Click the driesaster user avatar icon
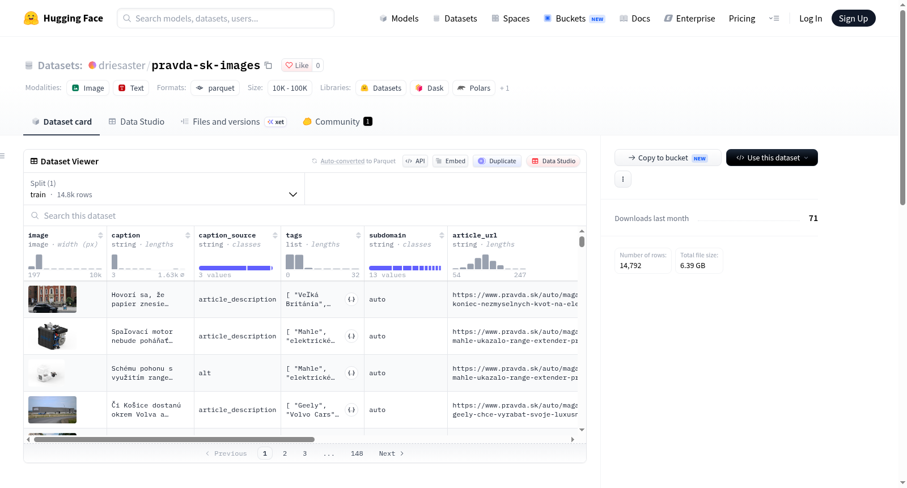907x488 pixels. click(92, 65)
